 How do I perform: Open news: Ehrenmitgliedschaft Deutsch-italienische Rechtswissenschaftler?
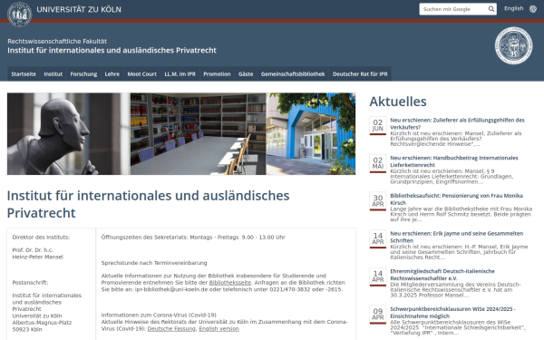click(x=442, y=275)
